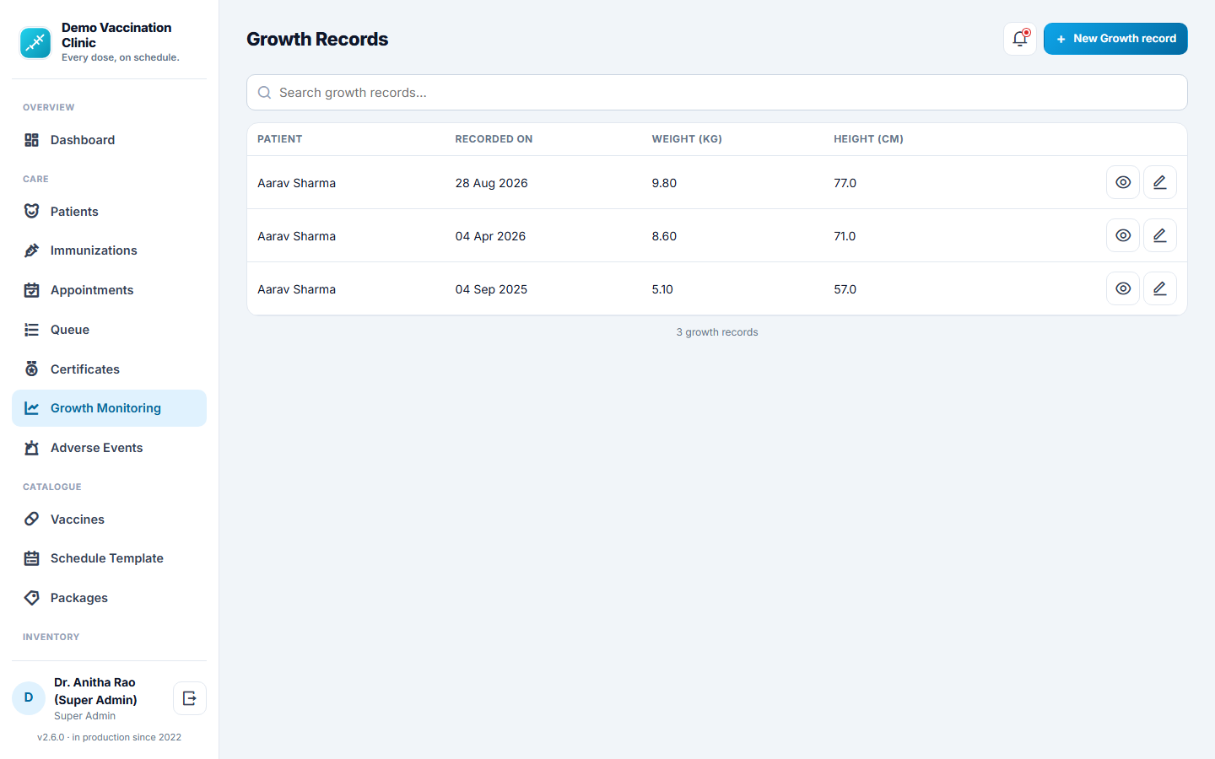Edit the 28 Aug 2026 growth record

[1160, 182]
